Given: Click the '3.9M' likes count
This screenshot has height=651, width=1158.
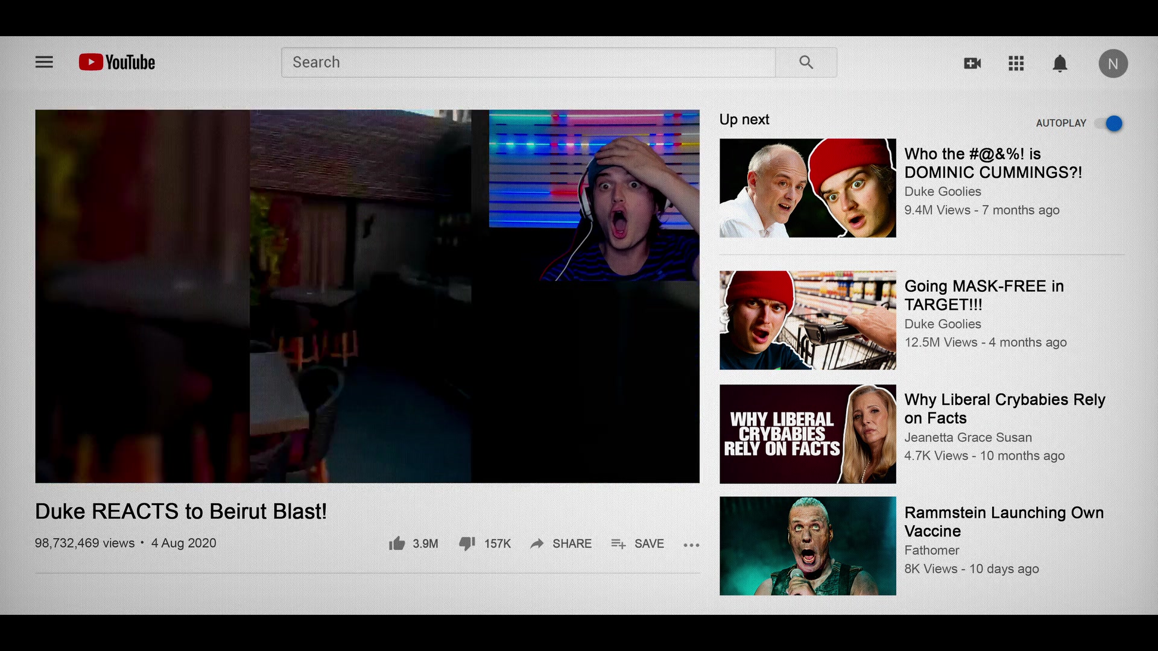Looking at the screenshot, I should pos(425,544).
